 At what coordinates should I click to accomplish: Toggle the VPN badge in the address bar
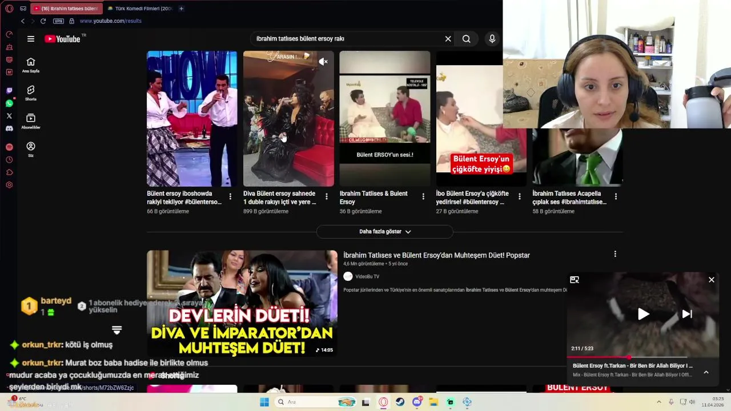pyautogui.click(x=58, y=21)
